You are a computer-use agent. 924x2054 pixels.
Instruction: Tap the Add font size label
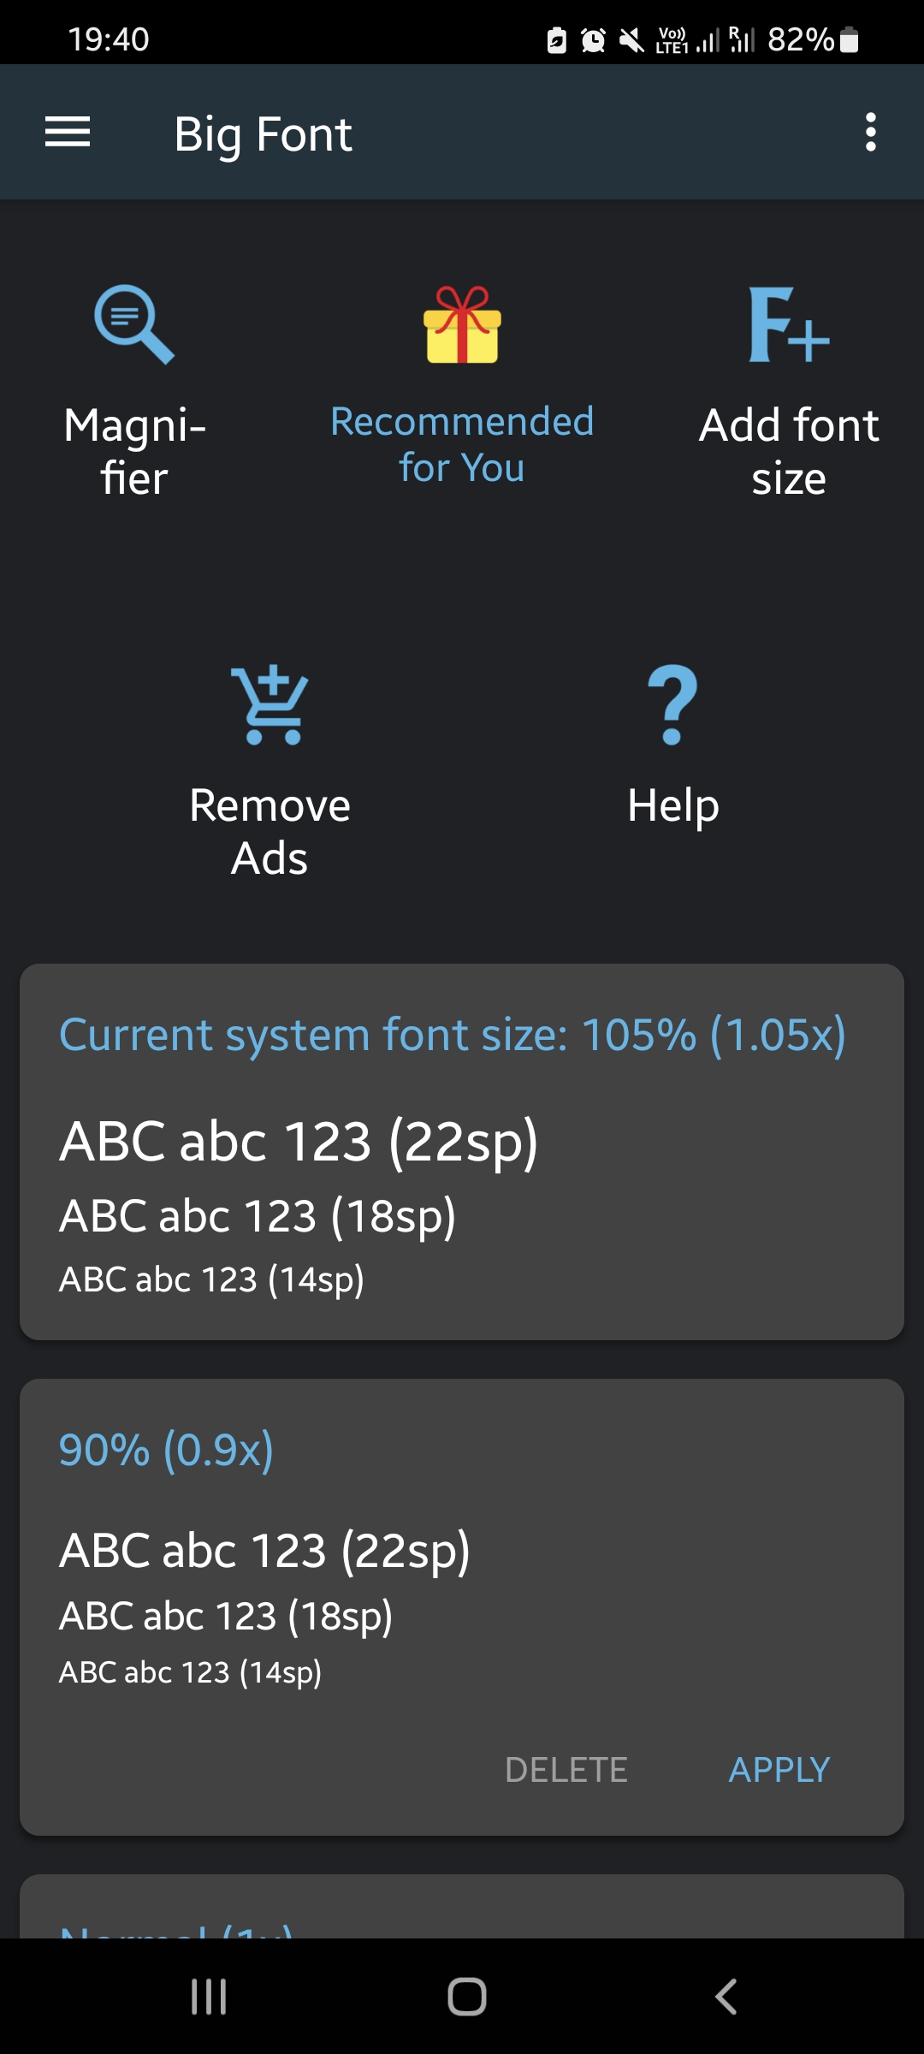coord(789,451)
